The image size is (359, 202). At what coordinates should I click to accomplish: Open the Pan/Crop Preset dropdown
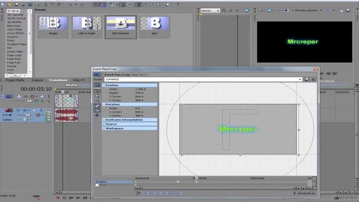pyautogui.click(x=300, y=80)
